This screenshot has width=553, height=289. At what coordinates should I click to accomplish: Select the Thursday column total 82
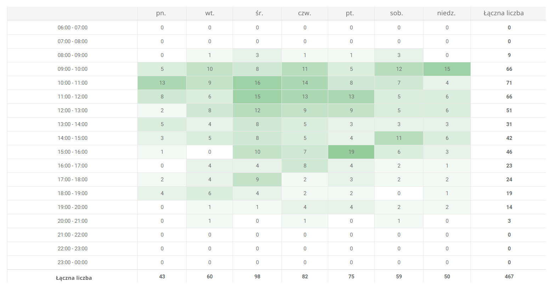305,277
